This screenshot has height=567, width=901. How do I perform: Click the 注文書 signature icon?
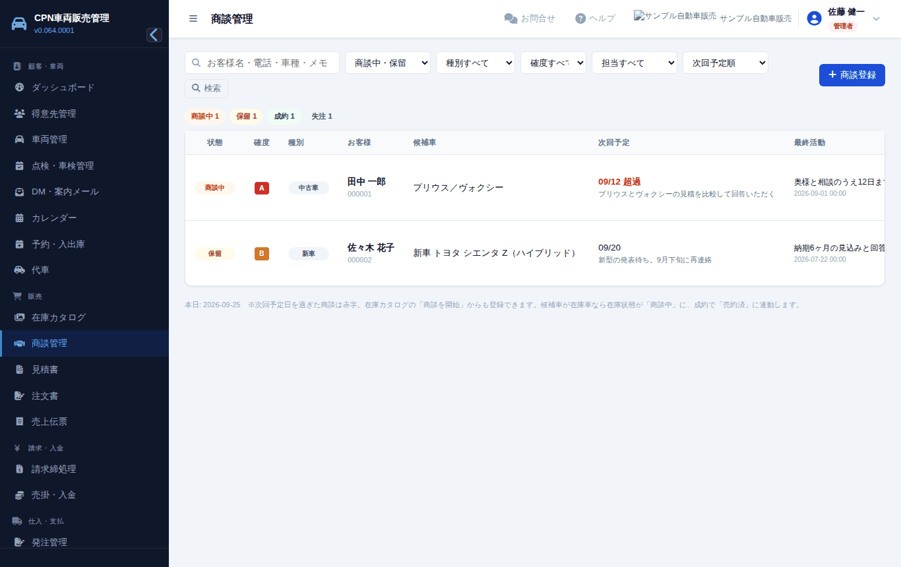[19, 396]
